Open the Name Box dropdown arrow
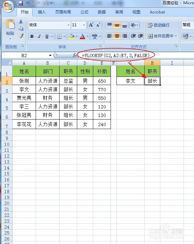The width and height of the screenshot is (194, 244). pyautogui.click(x=50, y=55)
